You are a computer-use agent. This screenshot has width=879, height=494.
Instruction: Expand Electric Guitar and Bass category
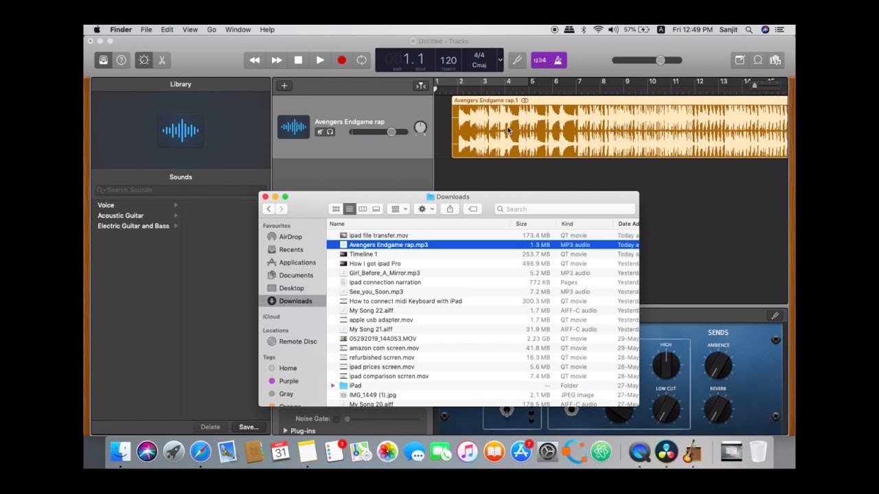pyautogui.click(x=176, y=226)
